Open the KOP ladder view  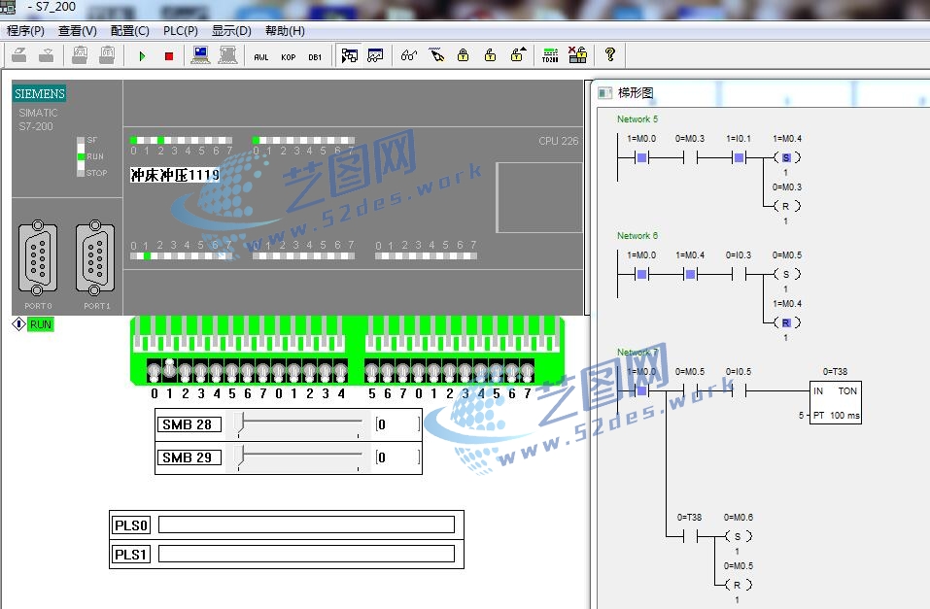click(x=289, y=57)
